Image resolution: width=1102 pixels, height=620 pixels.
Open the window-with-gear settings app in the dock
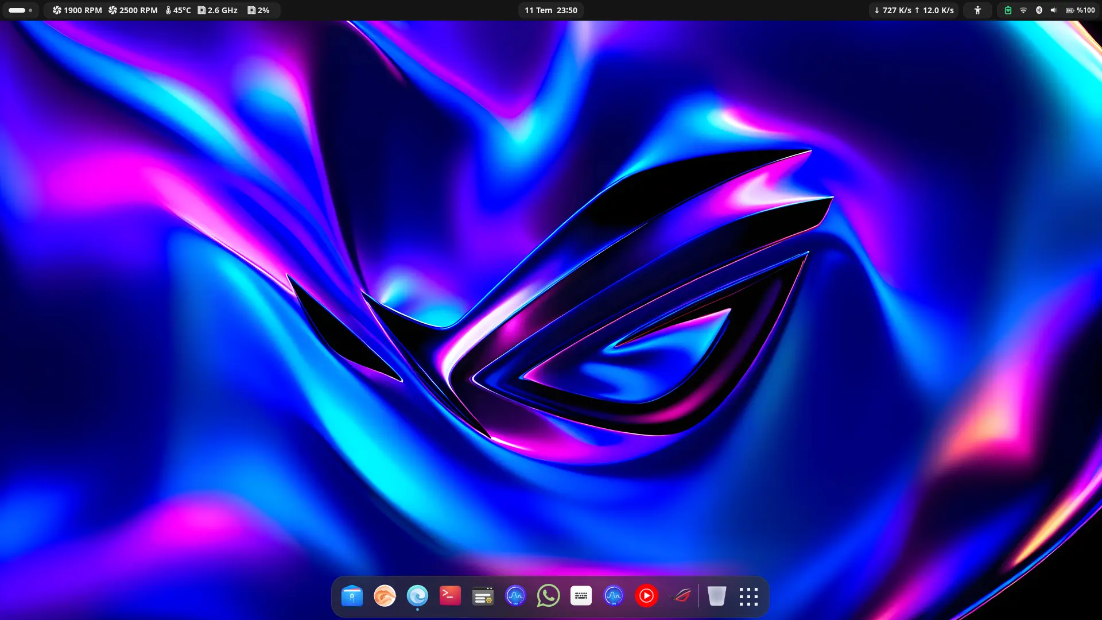pos(483,596)
